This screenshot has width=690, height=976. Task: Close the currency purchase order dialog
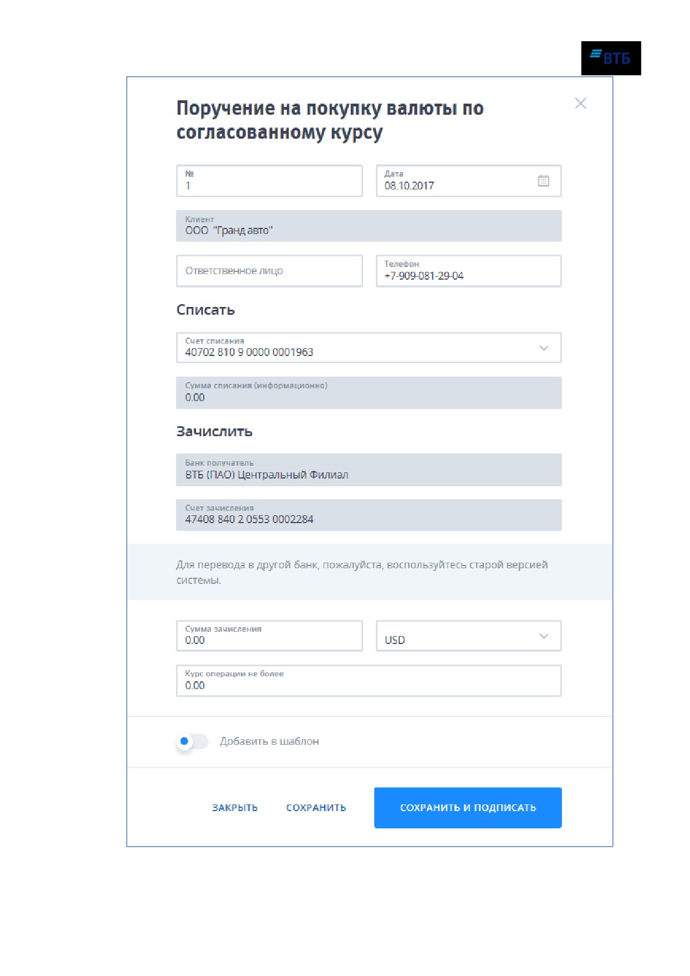pyautogui.click(x=580, y=103)
